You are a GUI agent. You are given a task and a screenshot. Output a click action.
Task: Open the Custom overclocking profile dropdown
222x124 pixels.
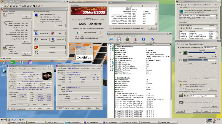pyautogui.click(x=216, y=96)
